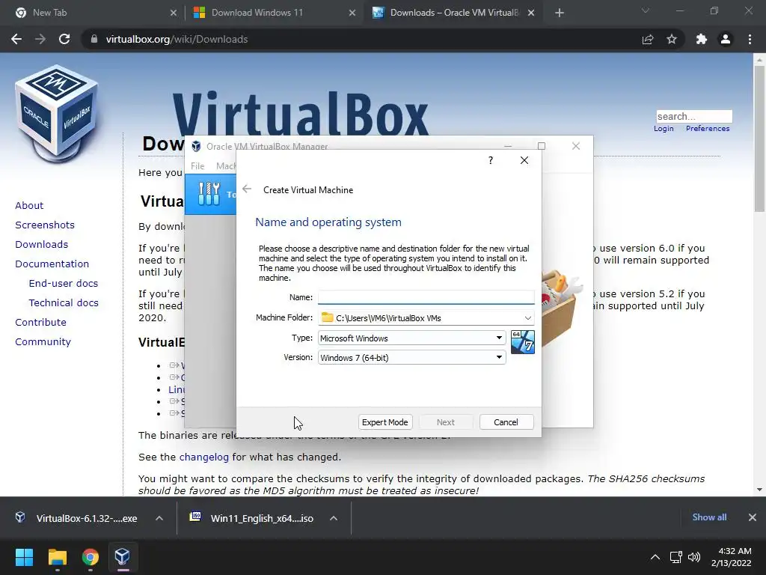The image size is (766, 575).
Task: Click the Cancel button in the wizard
Action: [506, 422]
